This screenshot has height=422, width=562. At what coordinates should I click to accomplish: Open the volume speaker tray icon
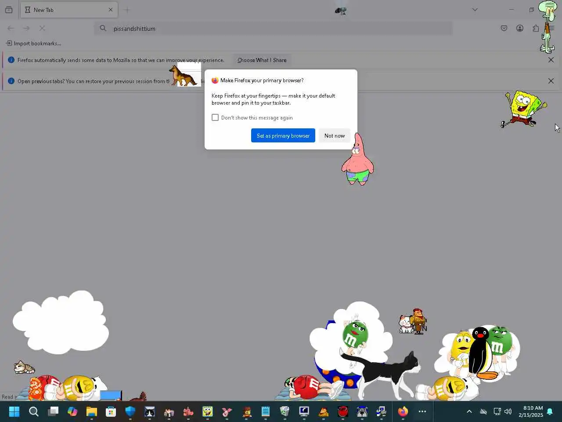(508, 411)
